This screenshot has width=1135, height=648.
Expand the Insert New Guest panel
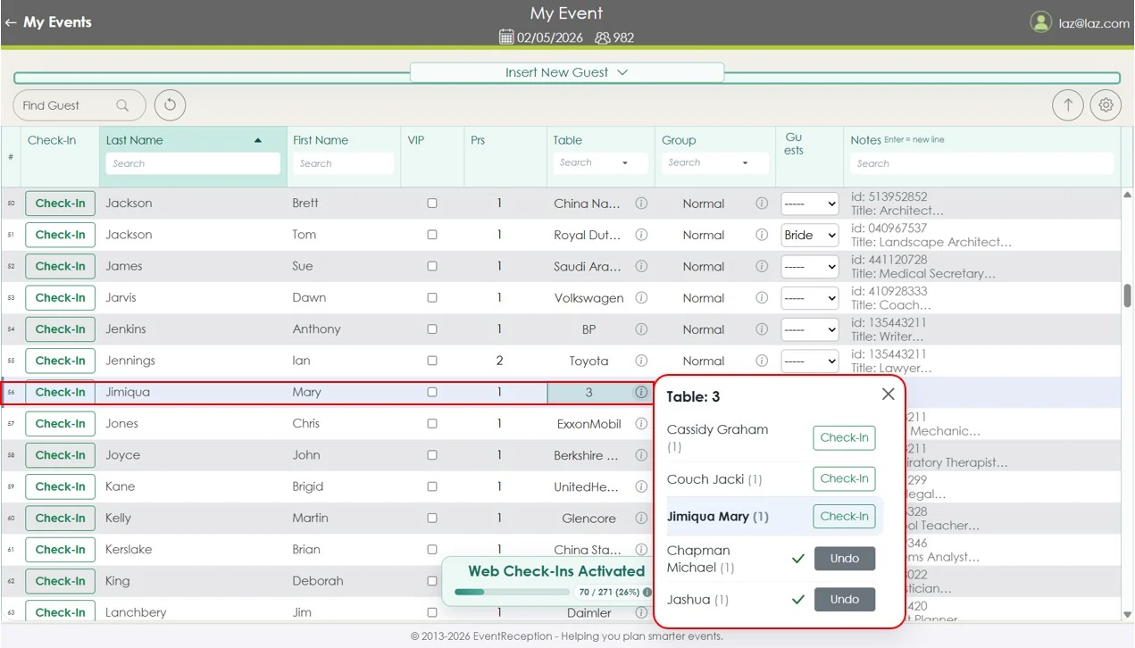pos(566,72)
